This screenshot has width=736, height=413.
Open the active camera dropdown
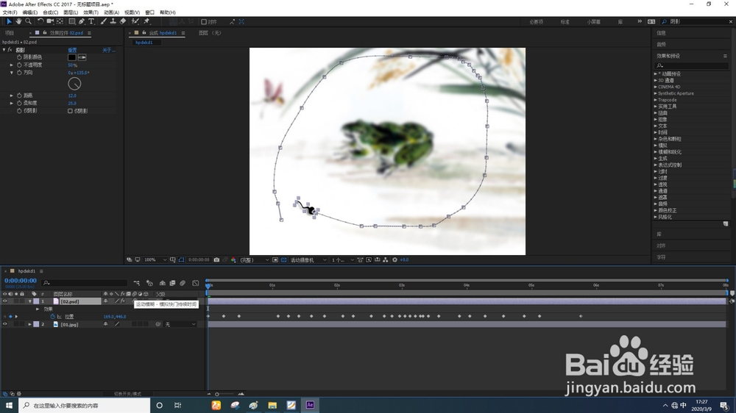(308, 259)
